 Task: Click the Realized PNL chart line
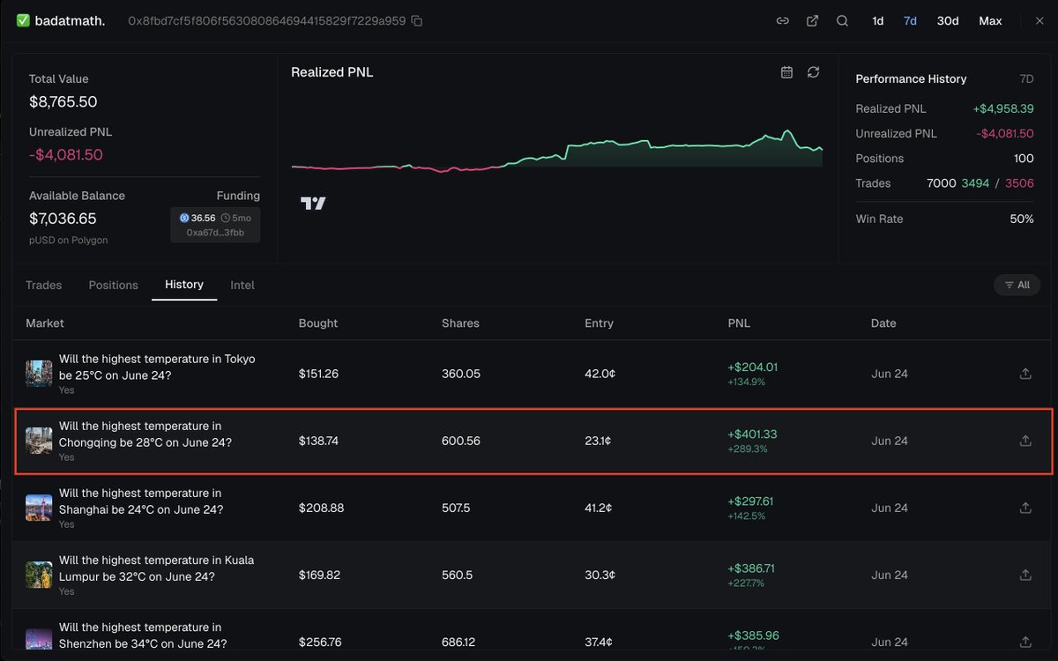coord(557,152)
